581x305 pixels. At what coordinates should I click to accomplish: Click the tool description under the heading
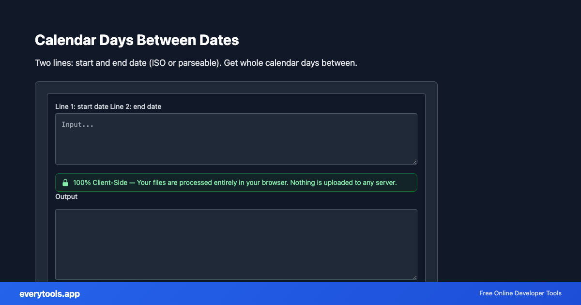click(196, 62)
